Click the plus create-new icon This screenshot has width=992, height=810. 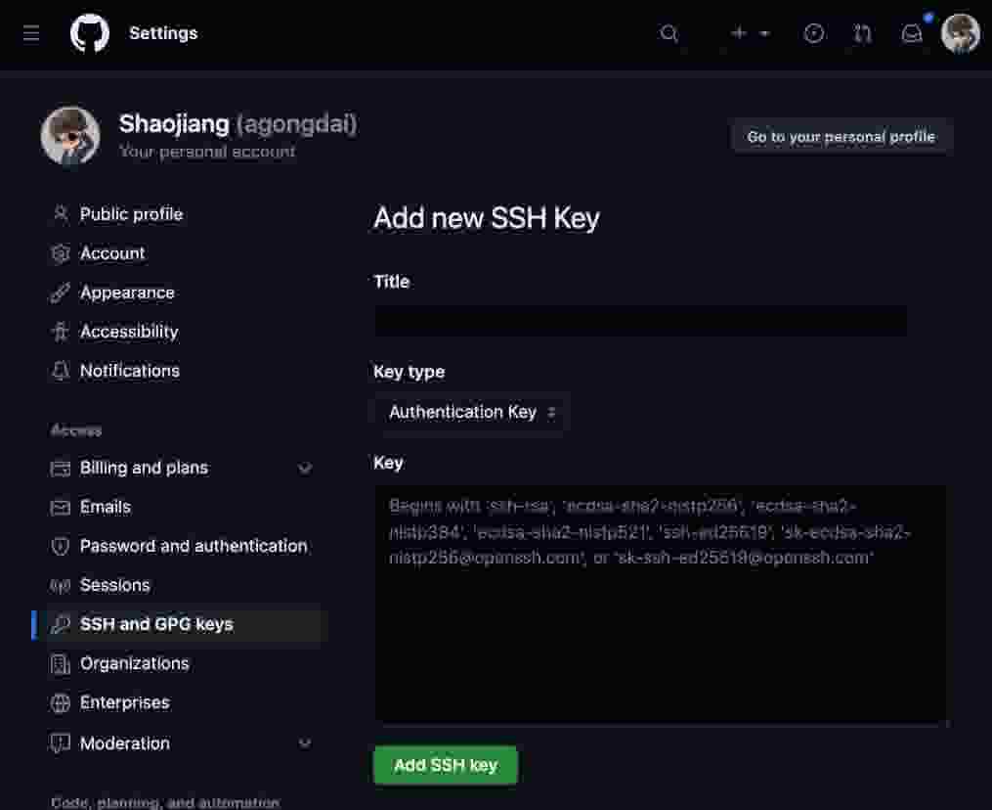(x=738, y=33)
